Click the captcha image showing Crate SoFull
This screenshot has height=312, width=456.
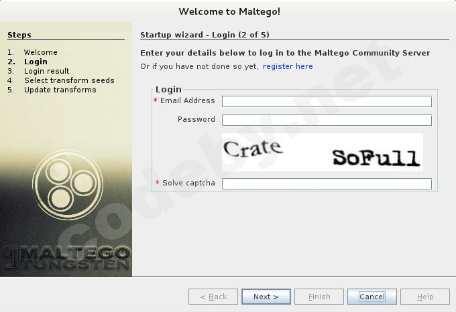click(323, 153)
